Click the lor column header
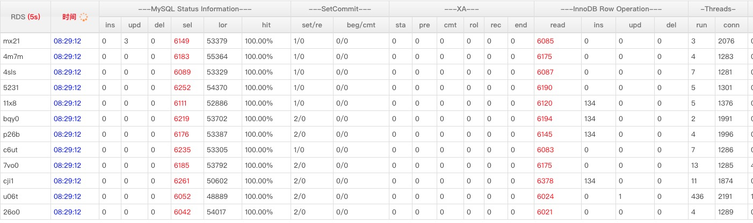 [x=223, y=25]
